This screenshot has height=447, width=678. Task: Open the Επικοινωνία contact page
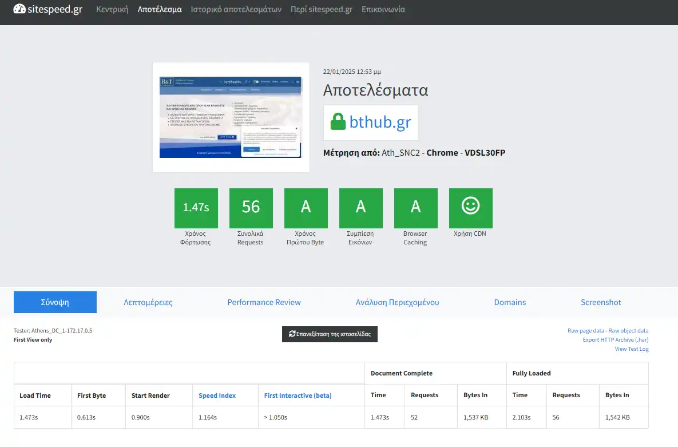383,10
